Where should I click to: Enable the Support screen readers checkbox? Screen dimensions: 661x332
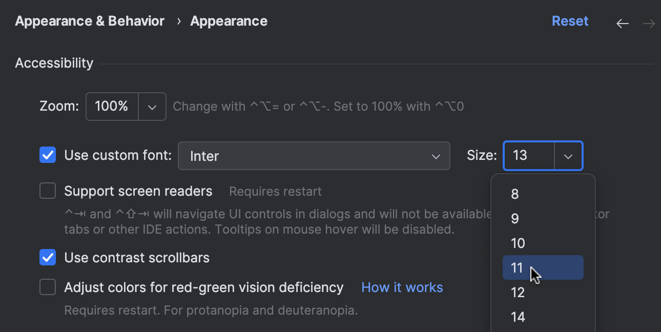tap(47, 191)
